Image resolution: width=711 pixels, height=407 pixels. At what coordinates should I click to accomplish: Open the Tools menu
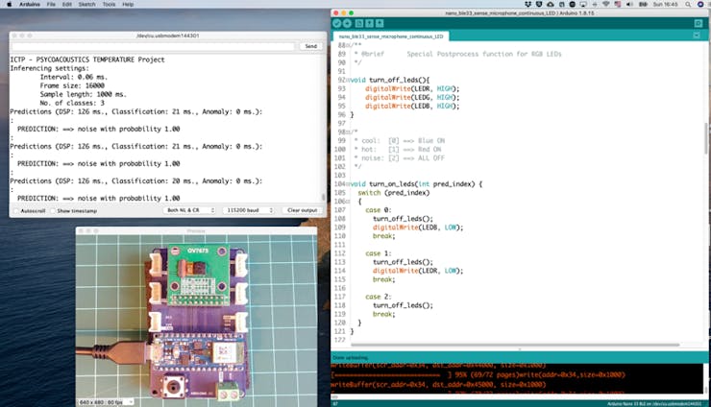point(109,4)
